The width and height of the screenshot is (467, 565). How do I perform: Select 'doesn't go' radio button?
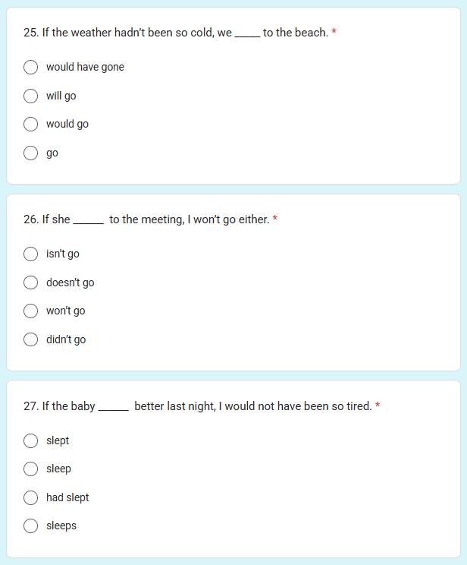30,282
